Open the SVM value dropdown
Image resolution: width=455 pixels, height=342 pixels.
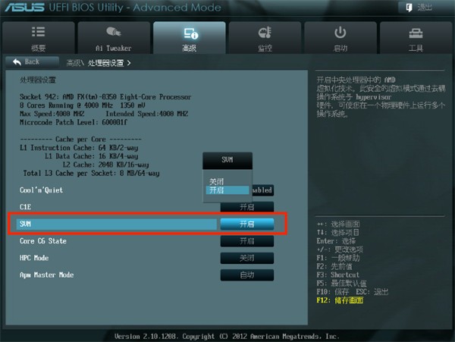click(x=247, y=224)
